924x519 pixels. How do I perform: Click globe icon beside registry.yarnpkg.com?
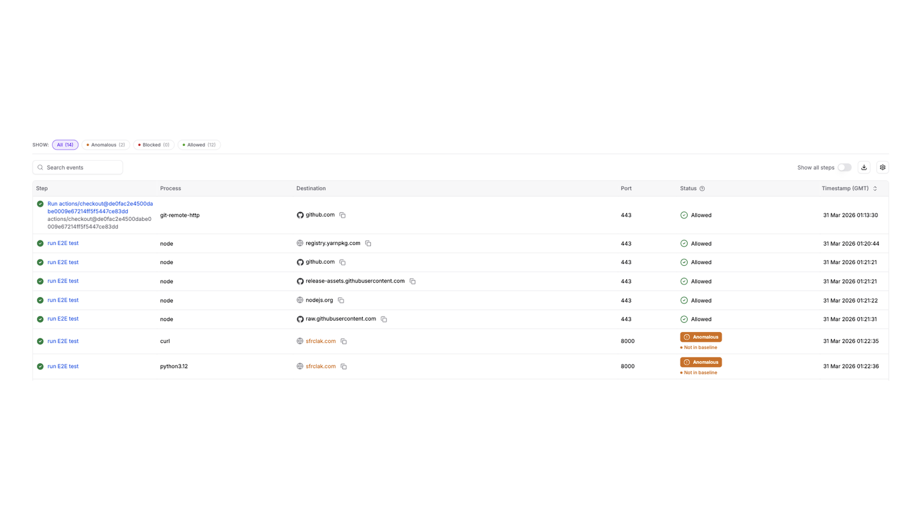click(x=300, y=243)
